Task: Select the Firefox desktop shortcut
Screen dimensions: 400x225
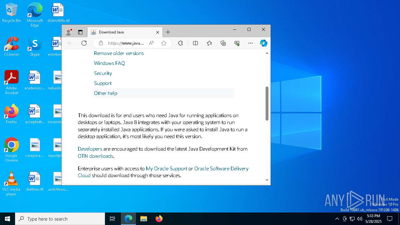Action: tap(12, 114)
